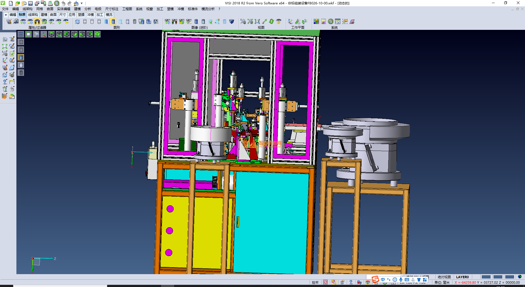The height and width of the screenshot is (287, 525).
Task: Click the traffic light filter icon
Action: click(37, 22)
